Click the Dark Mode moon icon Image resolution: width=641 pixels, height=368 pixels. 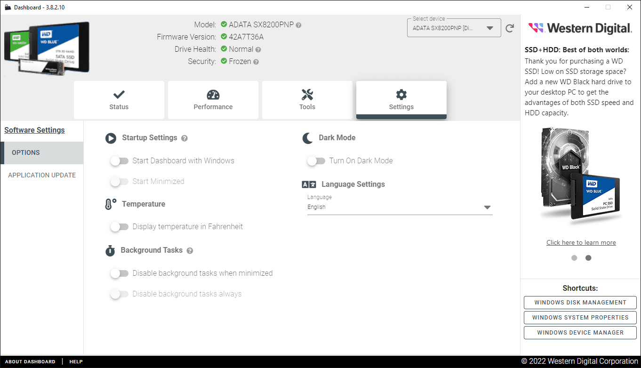click(x=307, y=138)
